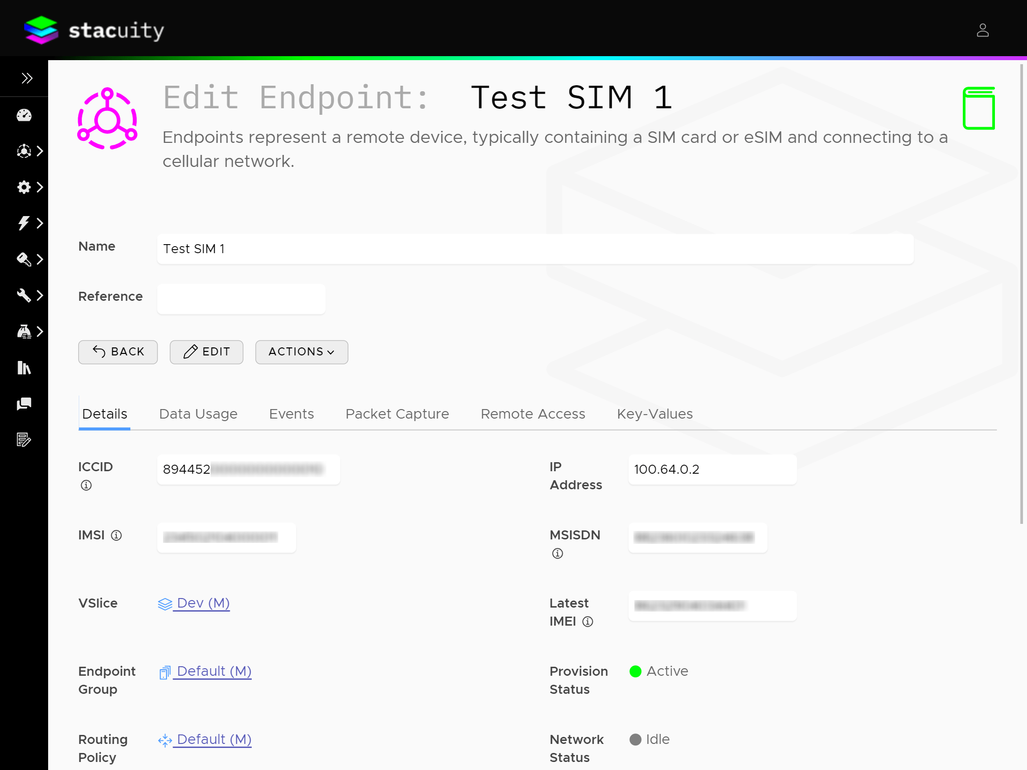
Task: Click the Edit button
Action: [207, 352]
